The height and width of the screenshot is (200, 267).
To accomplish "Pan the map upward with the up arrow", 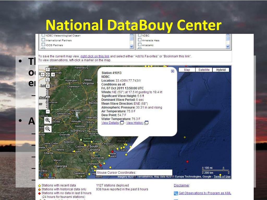I will [x=48, y=69].
